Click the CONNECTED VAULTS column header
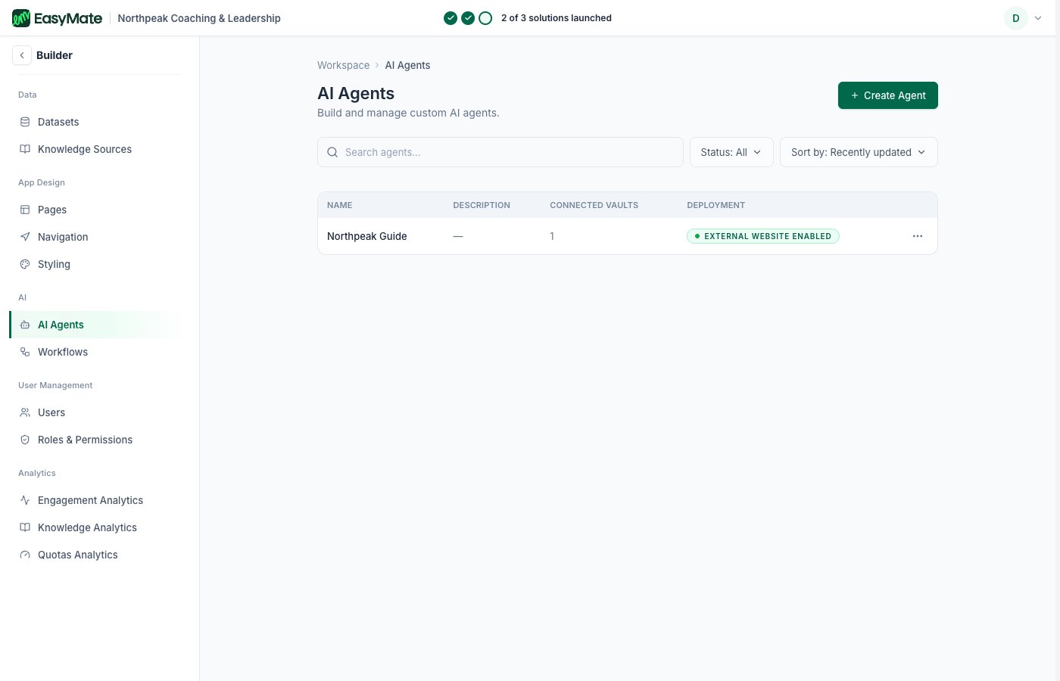Screen dimensions: 1060x681 594,205
